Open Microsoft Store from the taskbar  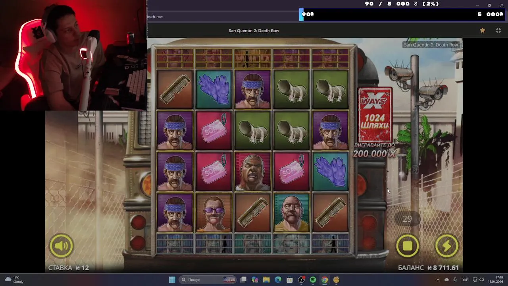[x=290, y=280]
